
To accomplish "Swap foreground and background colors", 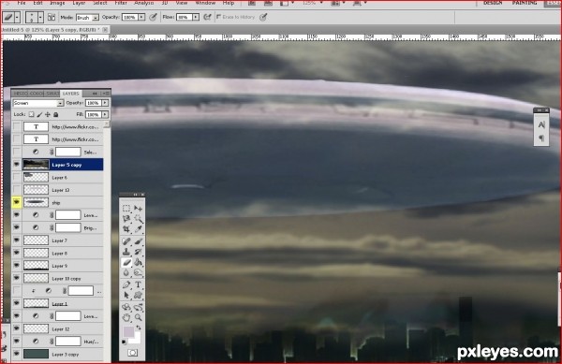I will pyautogui.click(x=139, y=328).
